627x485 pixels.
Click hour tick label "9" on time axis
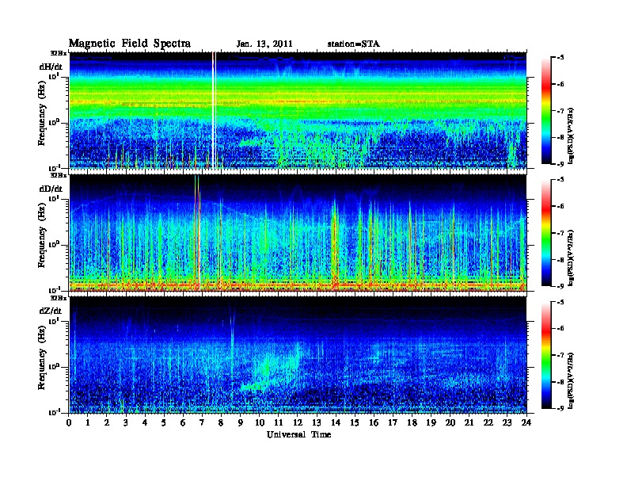241,423
